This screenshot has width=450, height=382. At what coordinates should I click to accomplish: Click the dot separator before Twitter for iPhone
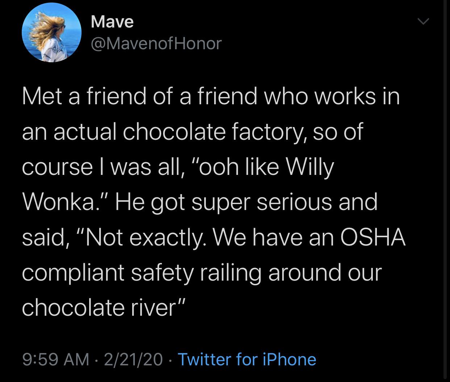[x=170, y=360]
